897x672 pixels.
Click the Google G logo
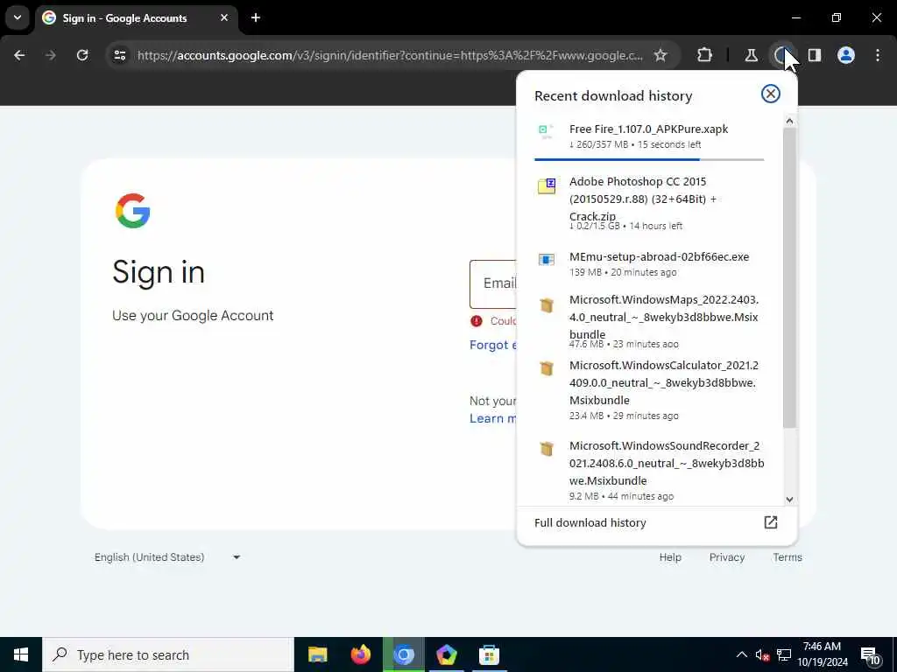tap(133, 211)
